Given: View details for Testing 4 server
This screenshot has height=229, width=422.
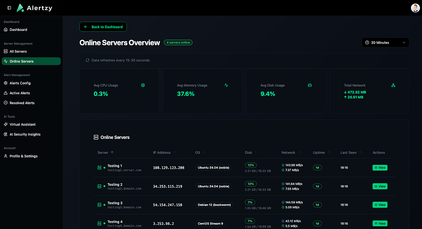Looking at the screenshot, I should click(x=380, y=223).
